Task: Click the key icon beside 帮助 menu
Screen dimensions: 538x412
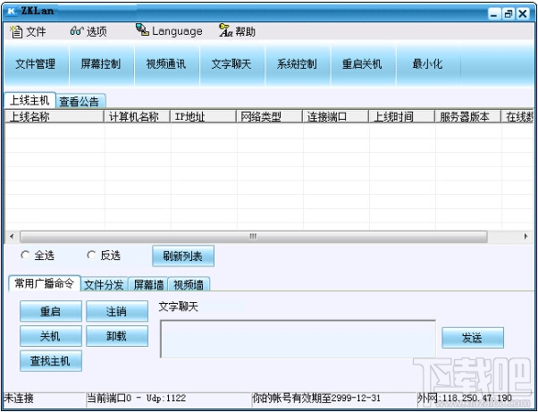Action: click(x=225, y=30)
